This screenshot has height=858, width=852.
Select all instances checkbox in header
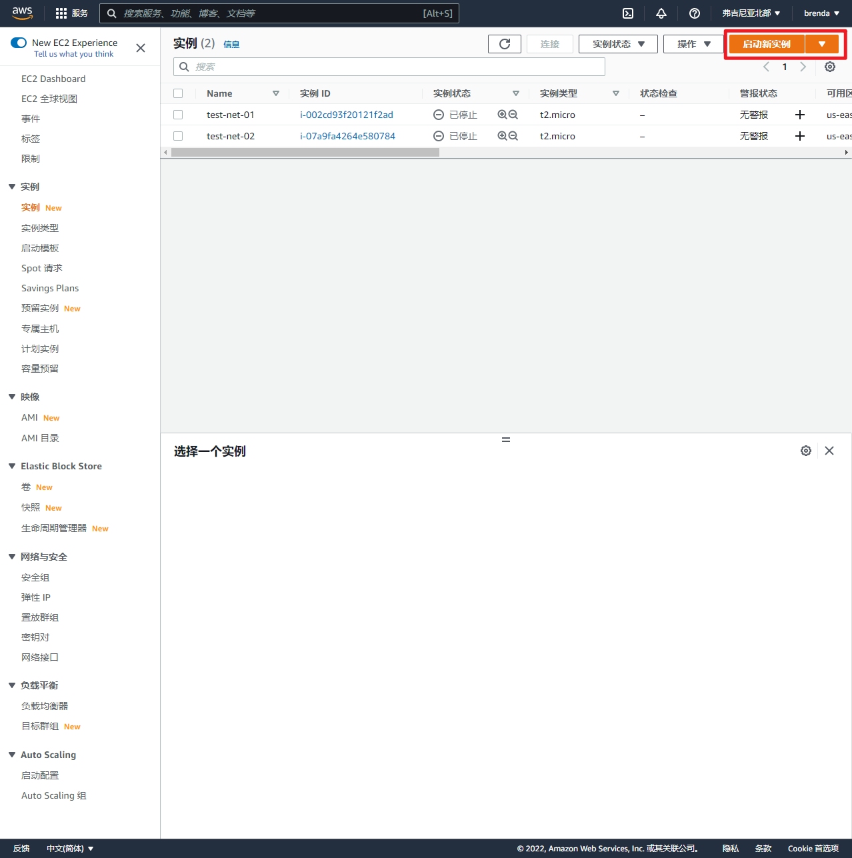pyautogui.click(x=178, y=93)
